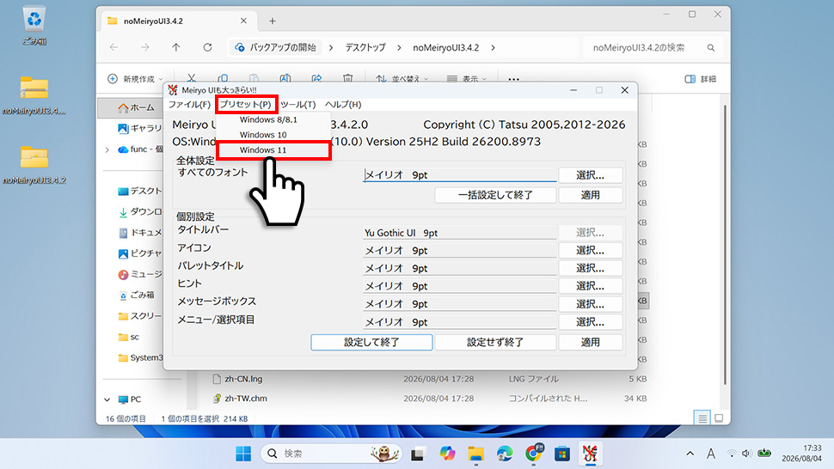Select sc folder in Explorer sidebar
Screen dimensions: 834x469
point(129,337)
